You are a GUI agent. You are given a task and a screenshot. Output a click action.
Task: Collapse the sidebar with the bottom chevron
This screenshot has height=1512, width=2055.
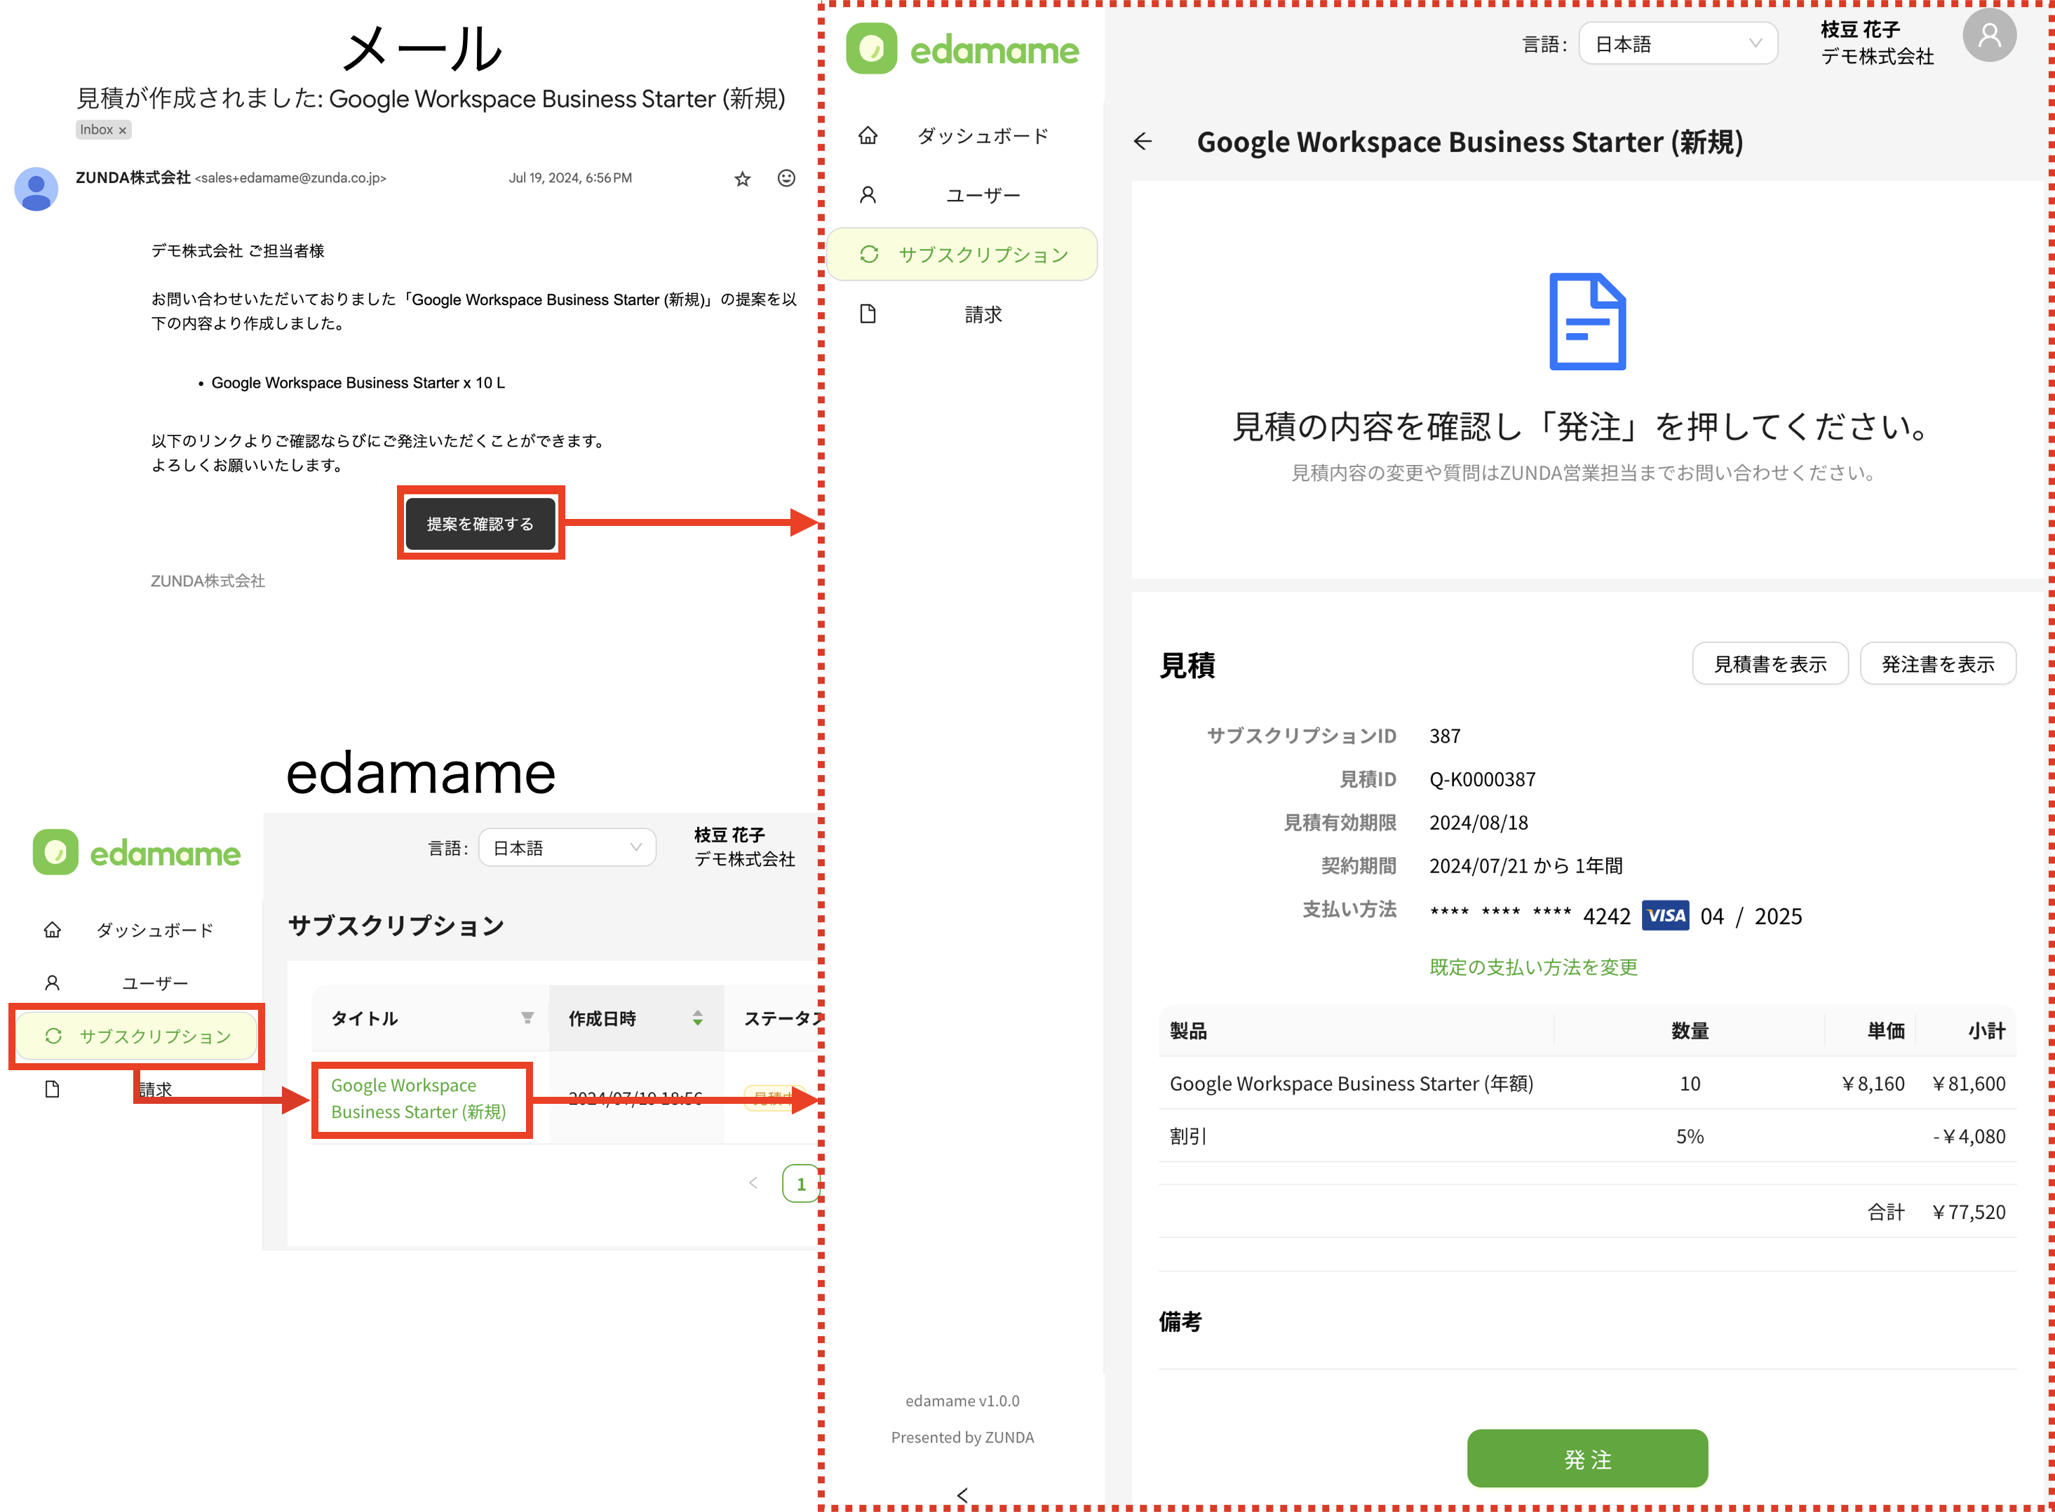pyautogui.click(x=962, y=1494)
